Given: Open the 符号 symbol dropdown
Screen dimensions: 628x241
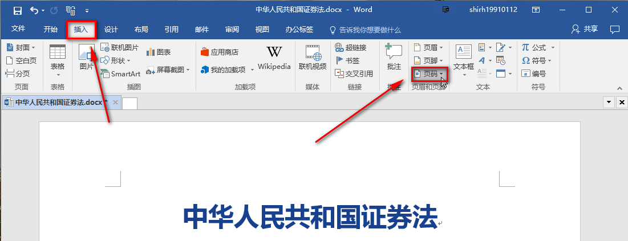Looking at the screenshot, I should [x=537, y=60].
